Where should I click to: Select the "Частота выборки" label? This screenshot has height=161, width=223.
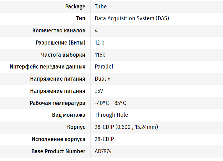[x=63, y=55]
